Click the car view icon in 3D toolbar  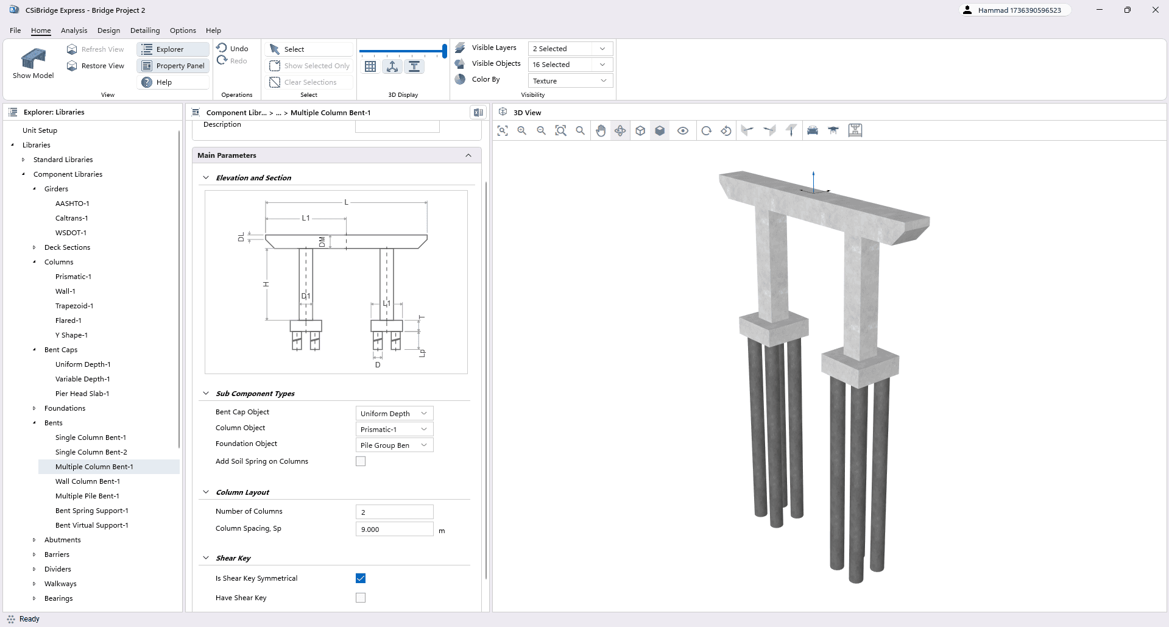point(813,130)
